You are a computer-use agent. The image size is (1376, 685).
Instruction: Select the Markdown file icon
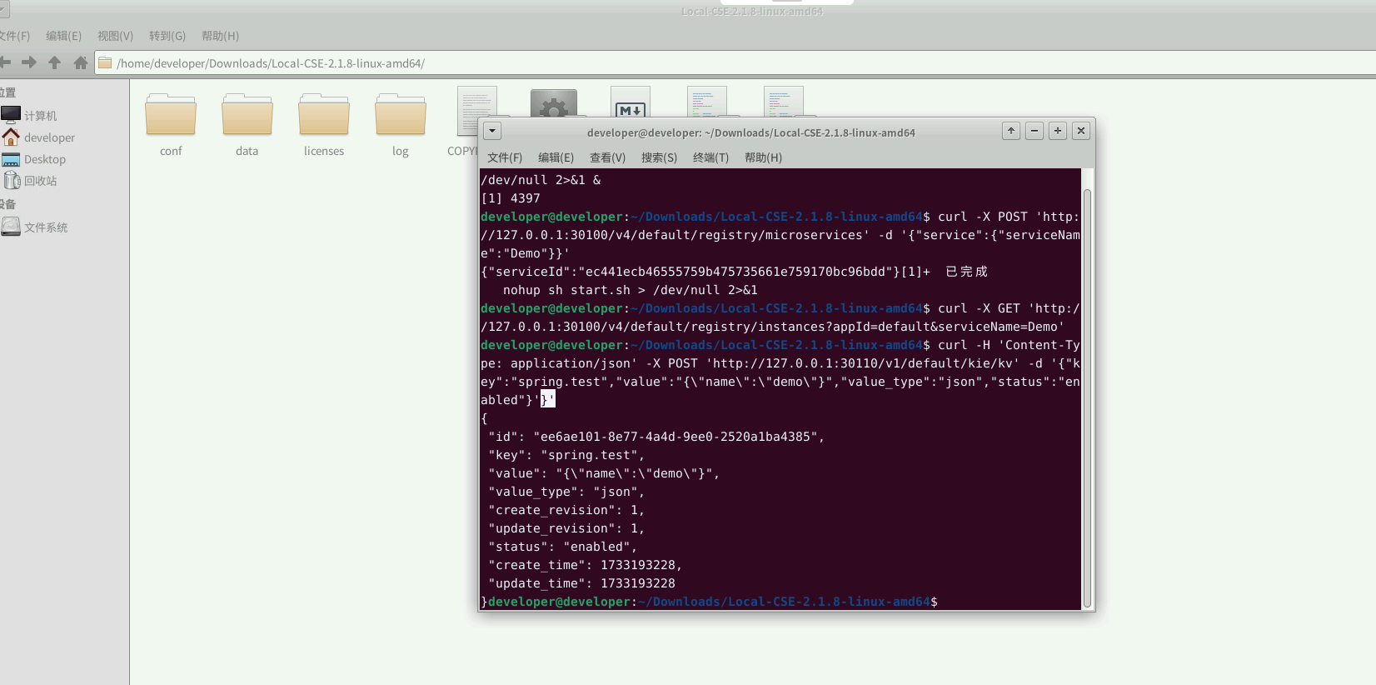point(631,102)
